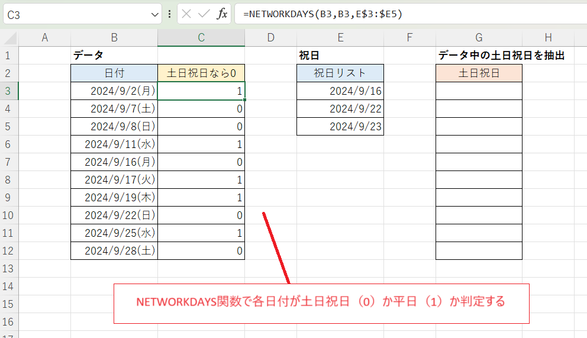The height and width of the screenshot is (338, 587).
Task: Select row 3 header
Action: (x=9, y=91)
